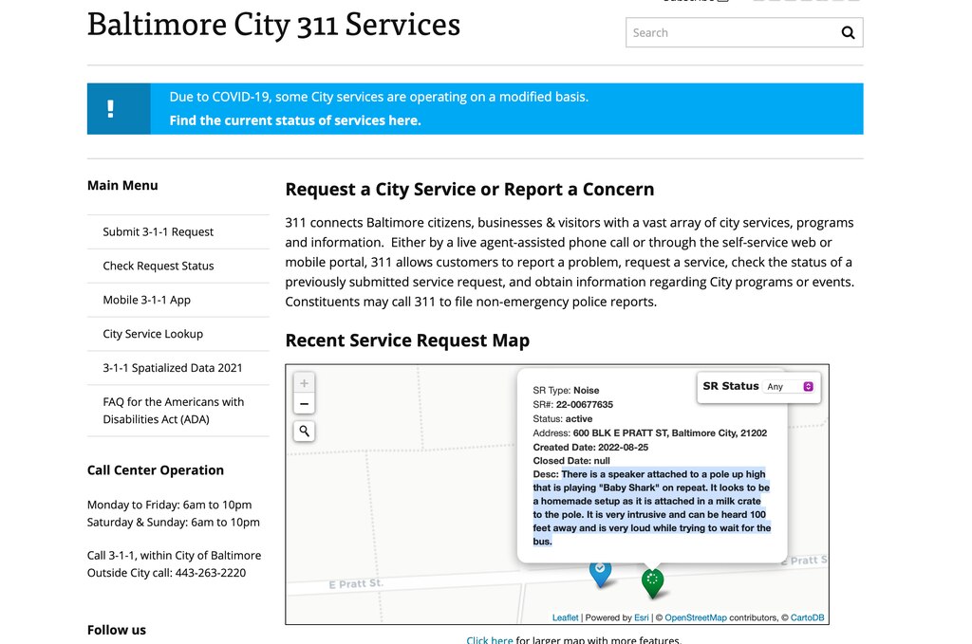Click the map zoom out button
This screenshot has height=644, width=972.
304,403
